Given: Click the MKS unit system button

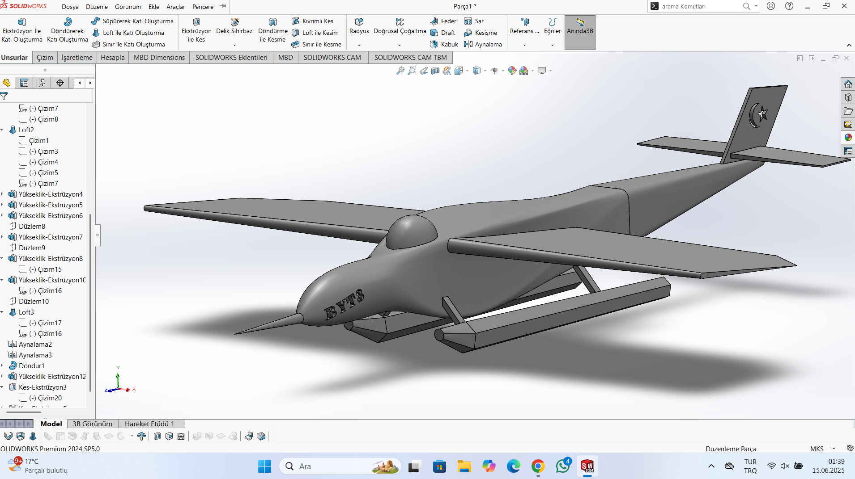Looking at the screenshot, I should coord(817,449).
